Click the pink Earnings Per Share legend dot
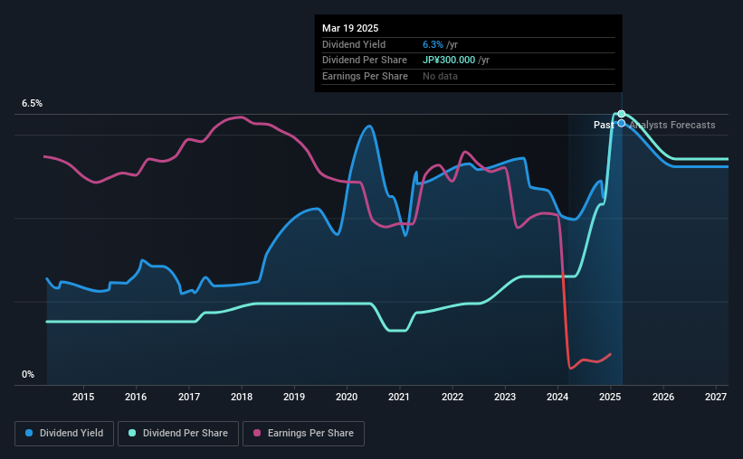The width and height of the screenshot is (743, 459). (257, 433)
